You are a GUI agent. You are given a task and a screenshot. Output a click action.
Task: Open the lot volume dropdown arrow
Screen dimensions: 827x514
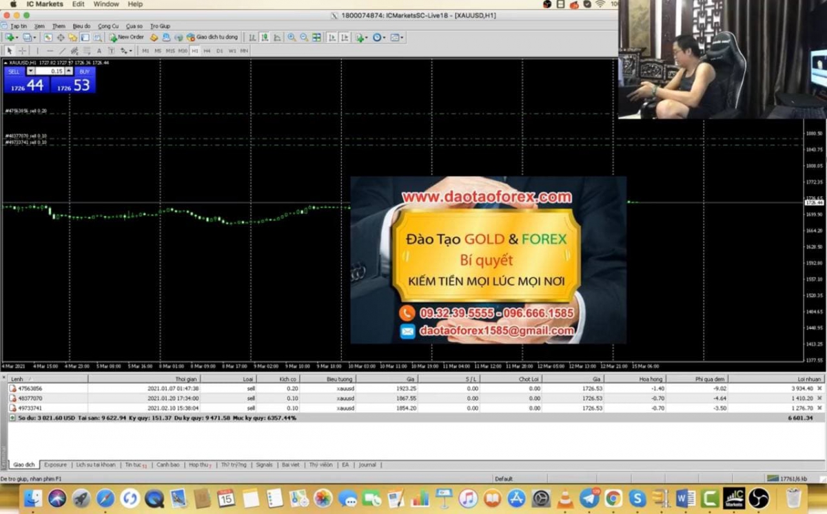click(x=31, y=71)
